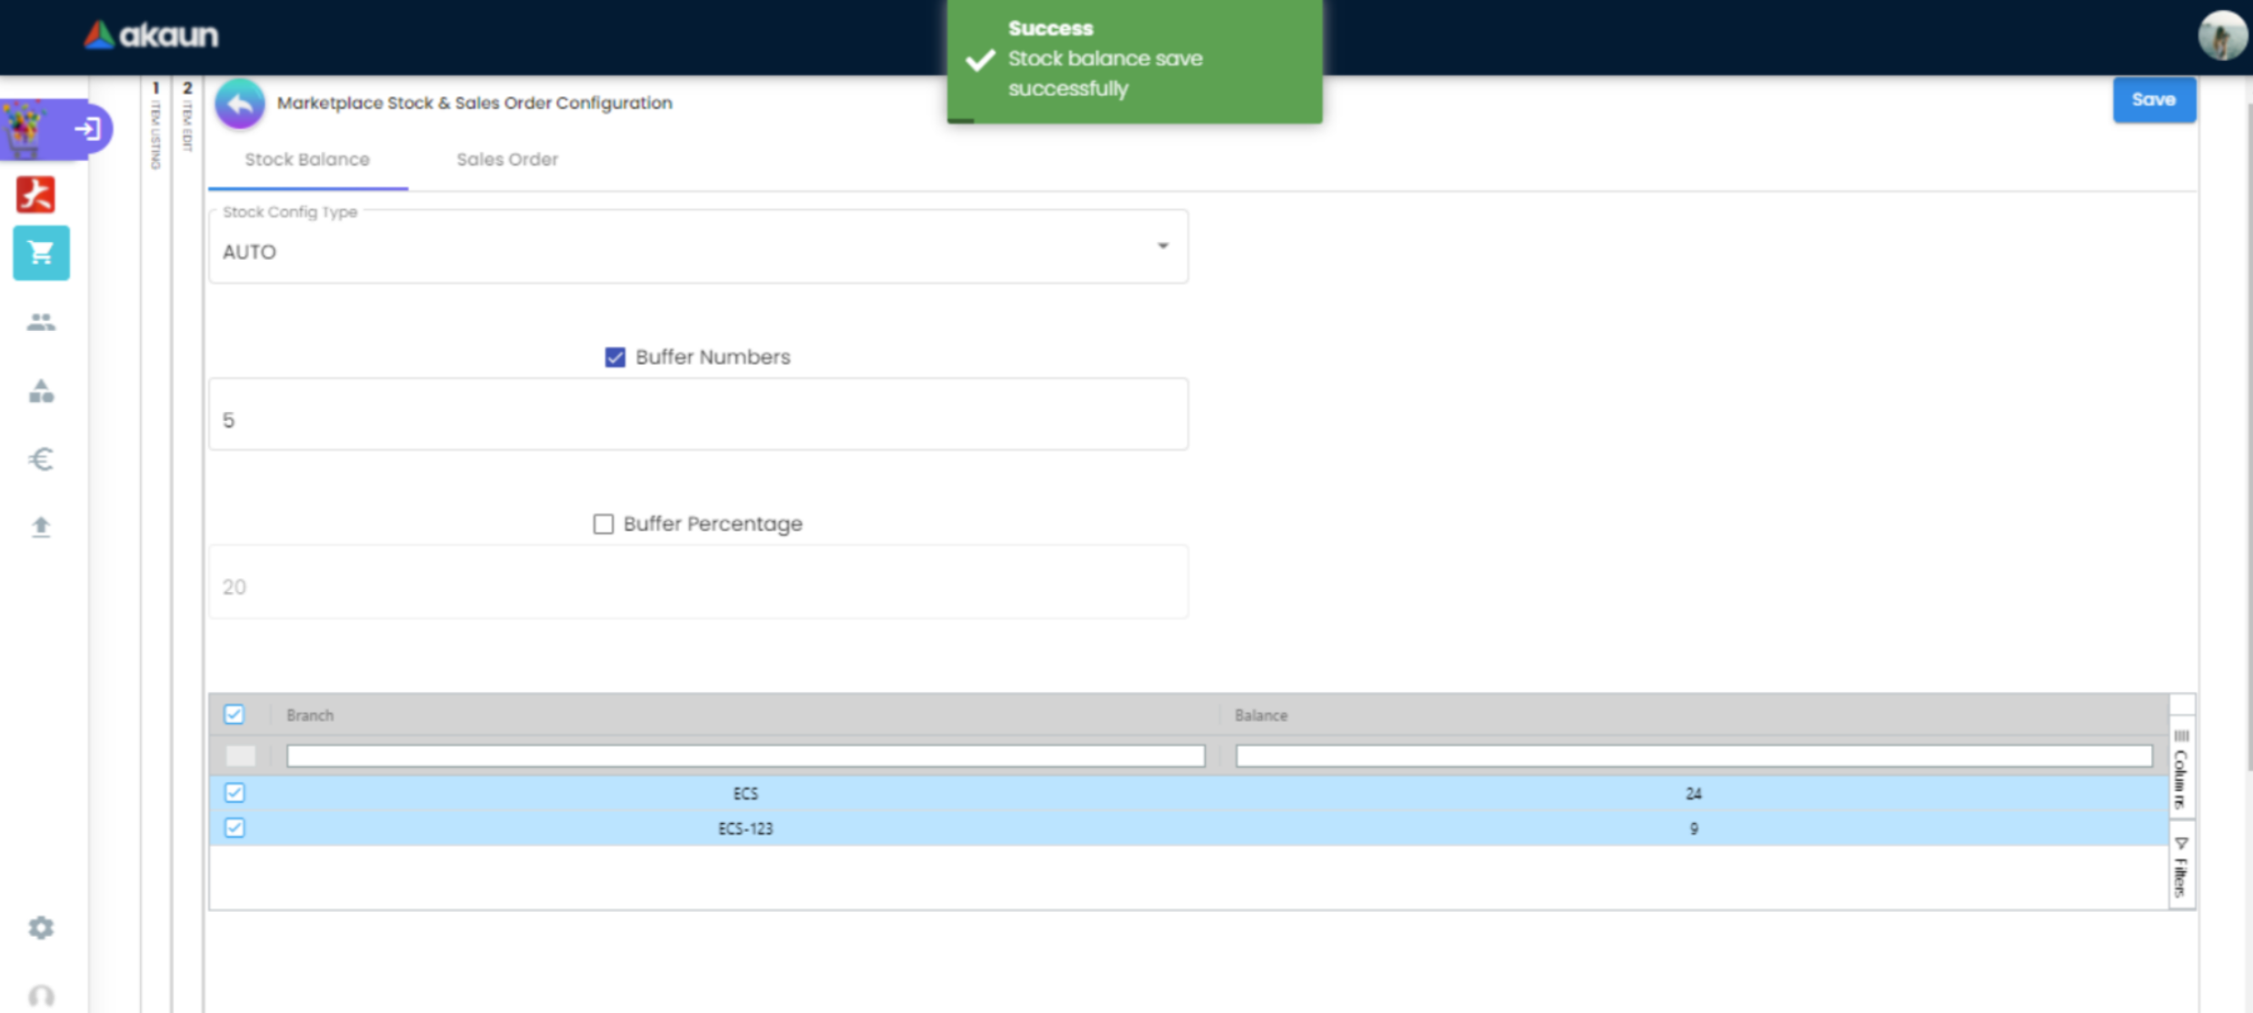Uncheck the Buffer Numbers checkbox

pos(616,357)
